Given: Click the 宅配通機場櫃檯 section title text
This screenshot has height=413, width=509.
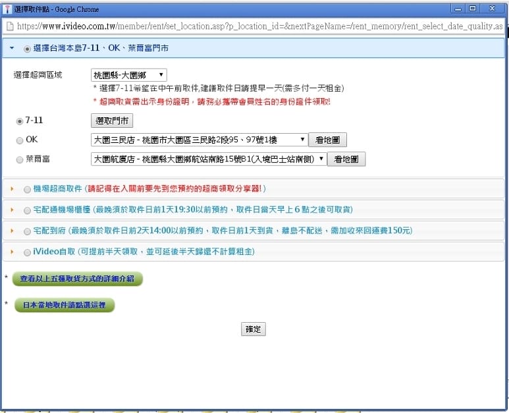Looking at the screenshot, I should 193,209.
